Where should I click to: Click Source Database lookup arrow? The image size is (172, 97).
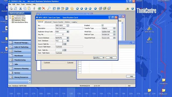pos(68,38)
